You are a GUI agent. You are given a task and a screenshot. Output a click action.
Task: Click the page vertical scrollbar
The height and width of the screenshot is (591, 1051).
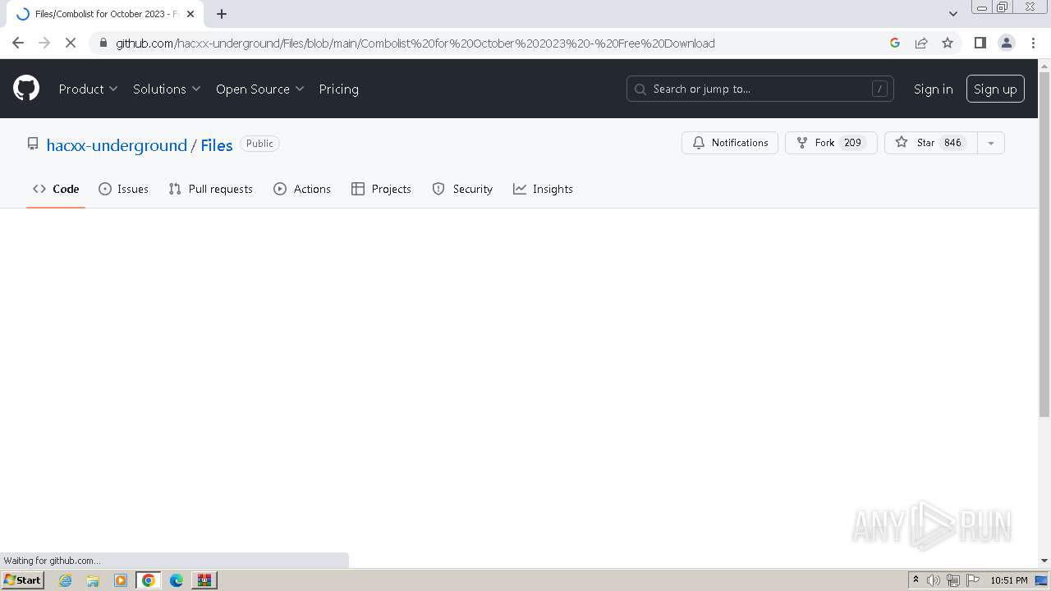coord(1044,245)
